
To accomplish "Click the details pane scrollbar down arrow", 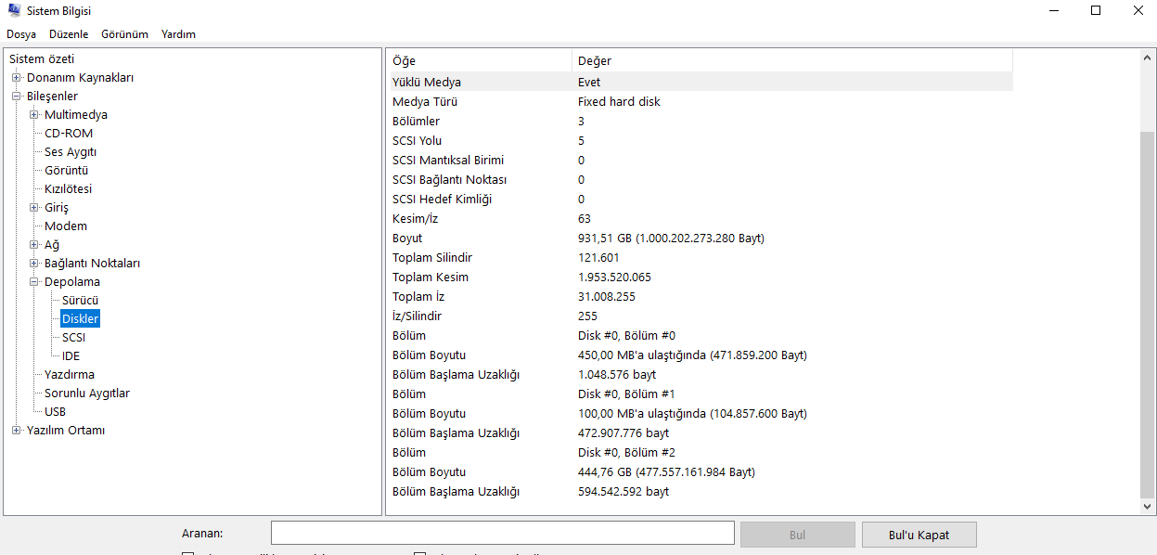I will pyautogui.click(x=1148, y=507).
